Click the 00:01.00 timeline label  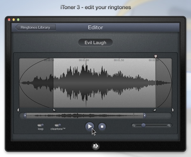[x=84, y=60]
